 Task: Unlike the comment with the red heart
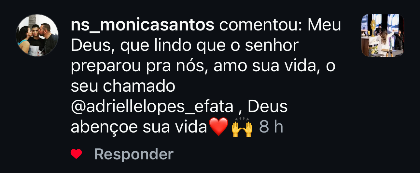[77, 155]
